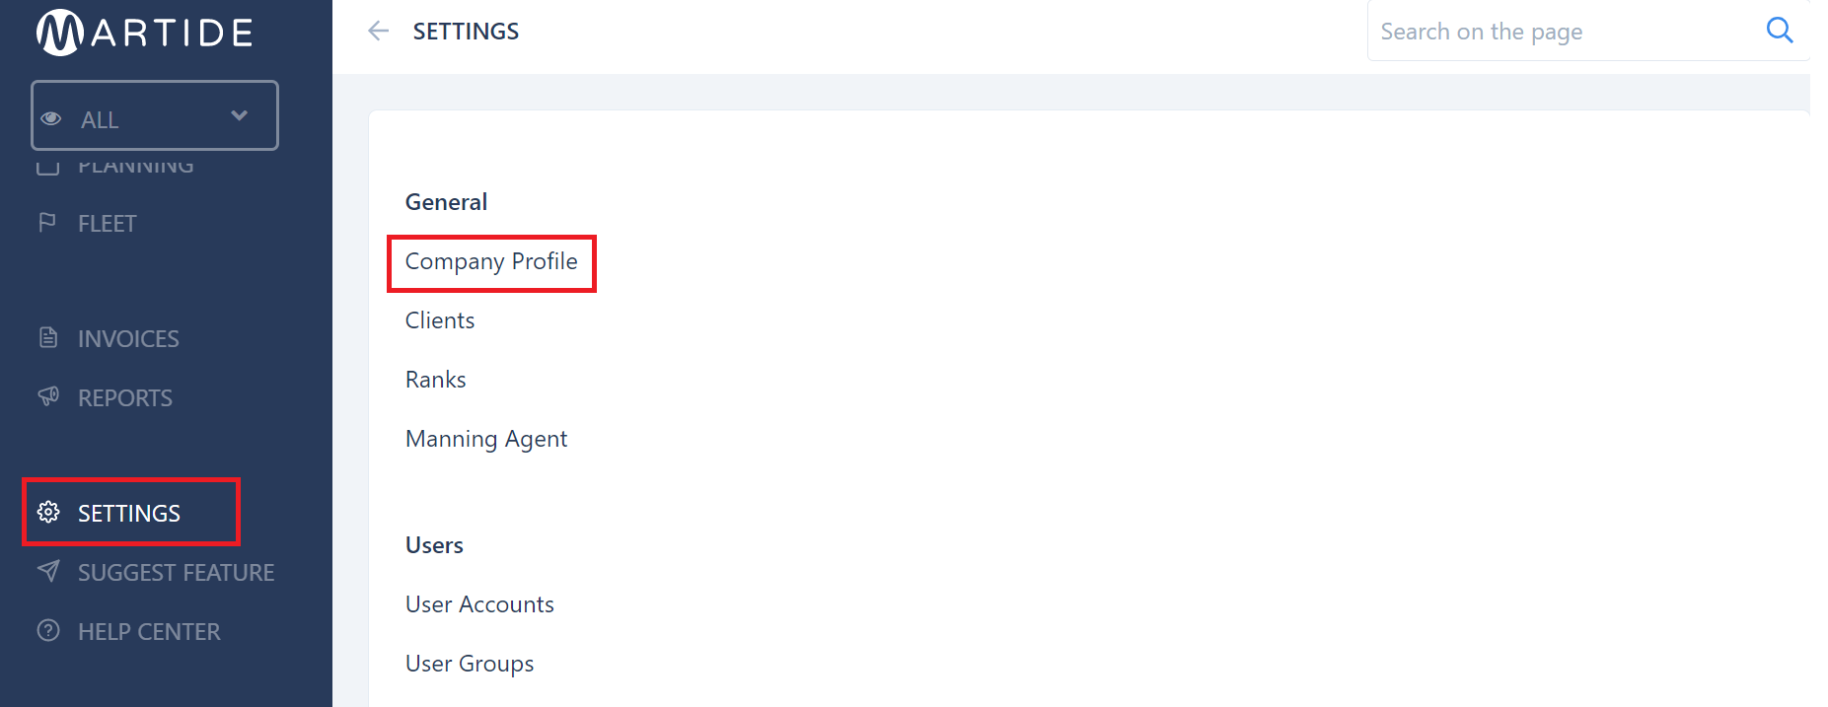Click the Suggest Feature paper plane icon
This screenshot has height=707, width=1828.
(47, 572)
